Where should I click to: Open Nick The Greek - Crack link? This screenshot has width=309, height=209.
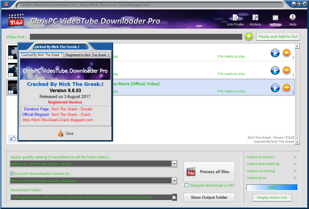pos(71,115)
